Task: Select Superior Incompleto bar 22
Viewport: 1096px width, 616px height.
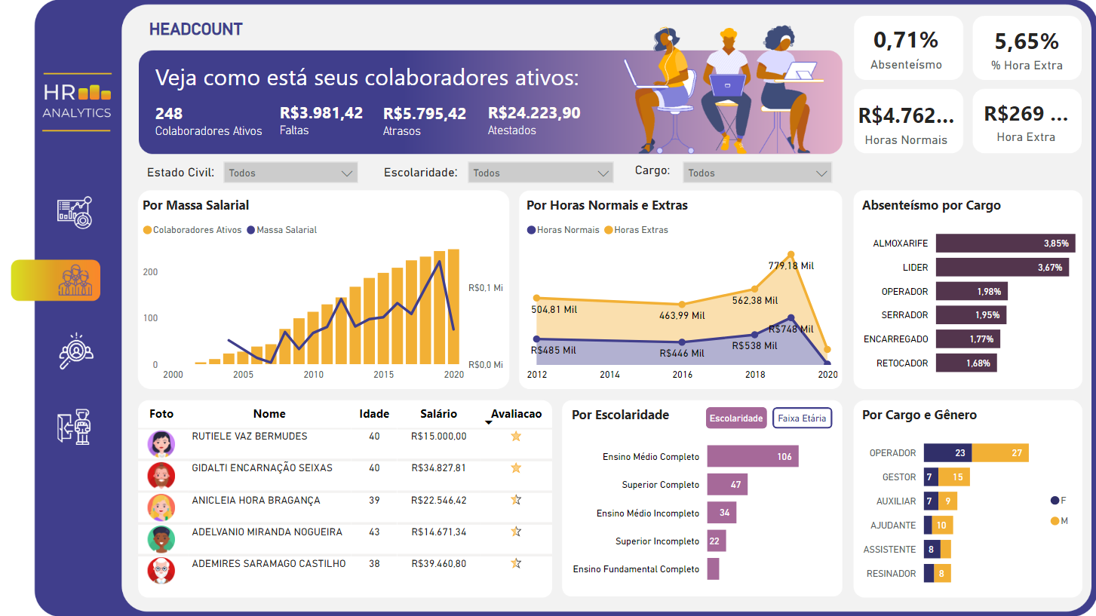Action: click(x=717, y=541)
